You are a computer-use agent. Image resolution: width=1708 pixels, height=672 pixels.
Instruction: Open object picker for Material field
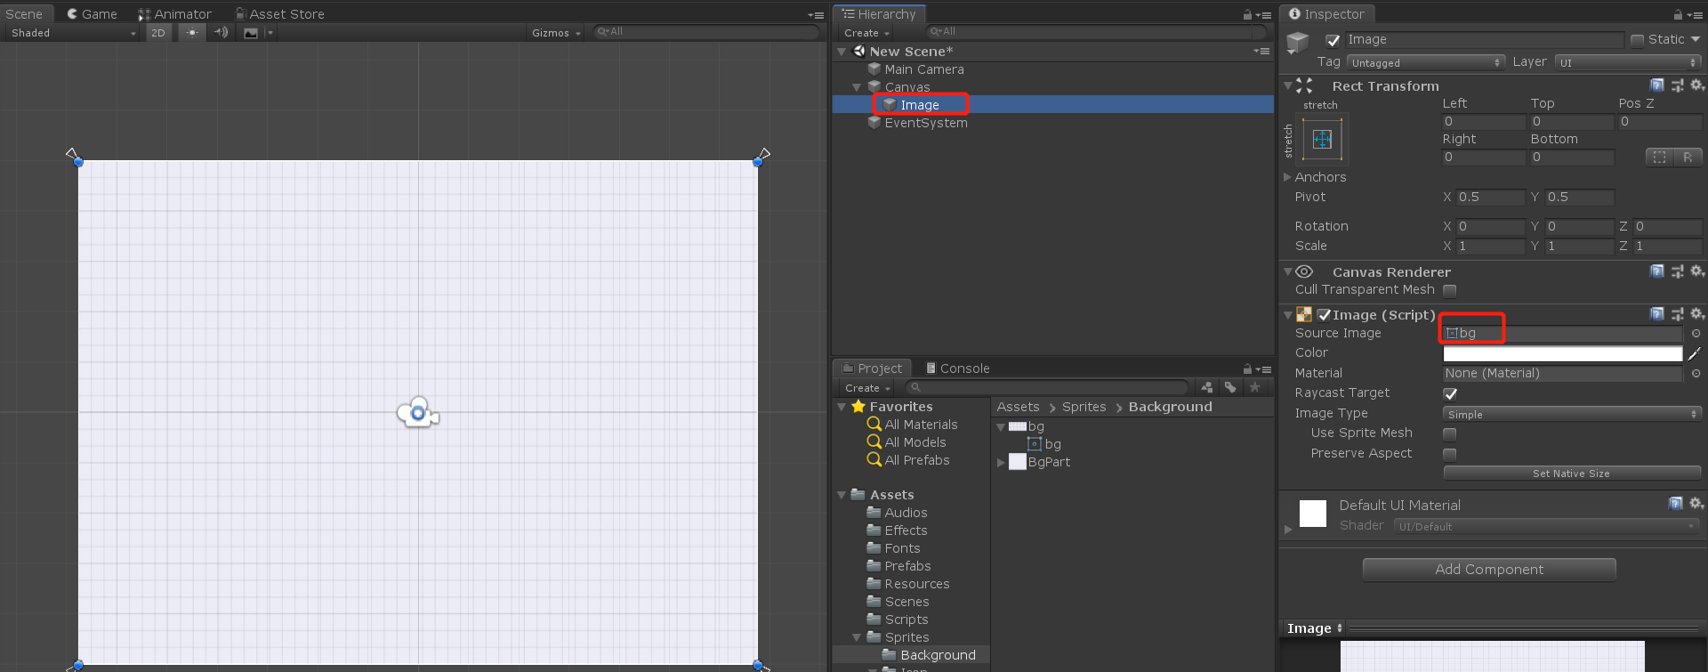(1696, 374)
